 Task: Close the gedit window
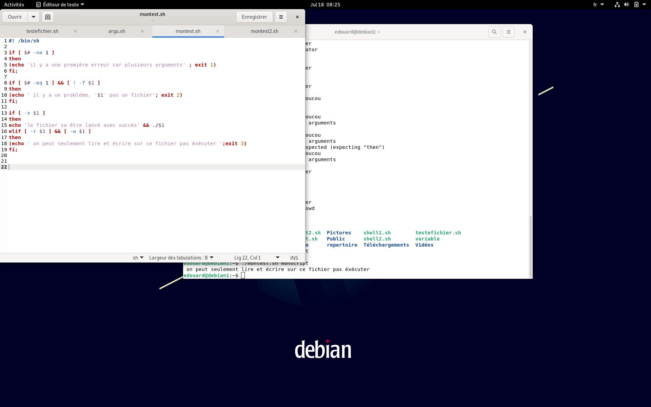coord(297,17)
